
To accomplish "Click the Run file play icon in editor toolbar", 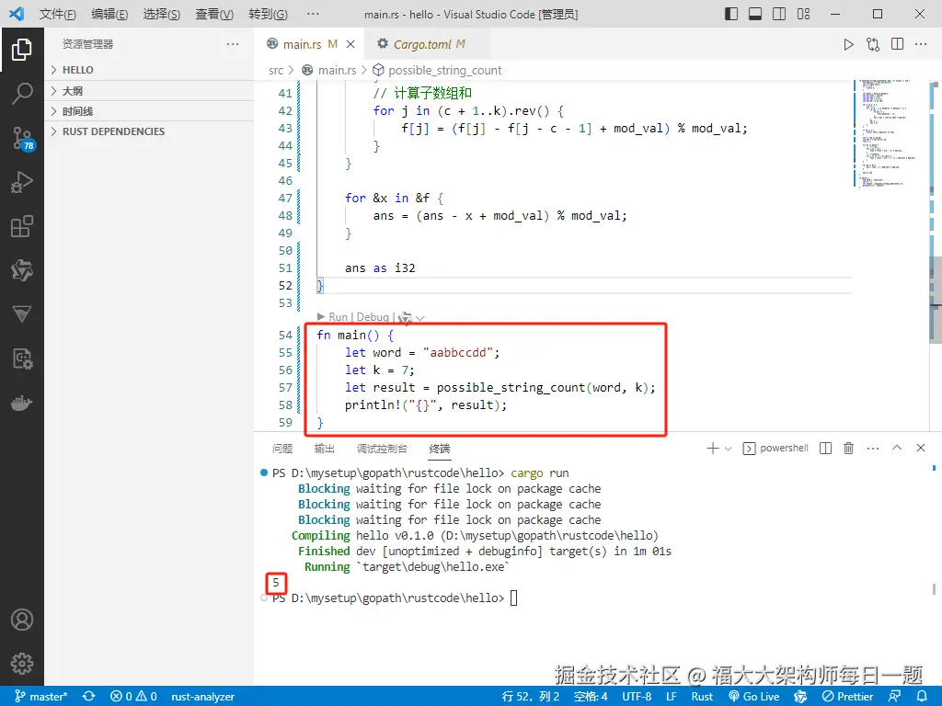I will pyautogui.click(x=848, y=44).
